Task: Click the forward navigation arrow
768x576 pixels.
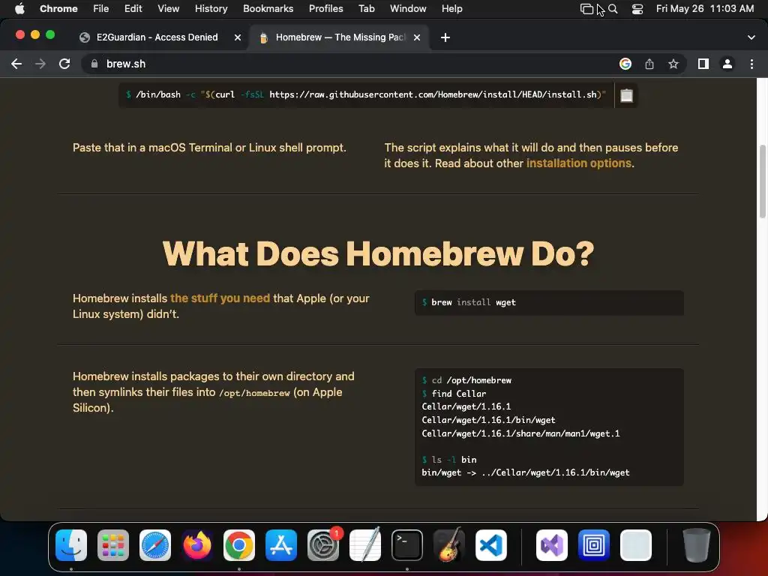Action: pos(40,64)
